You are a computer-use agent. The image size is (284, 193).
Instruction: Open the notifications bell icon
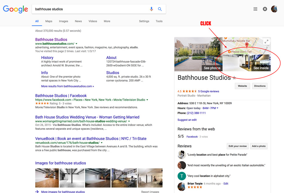coord(265,9)
